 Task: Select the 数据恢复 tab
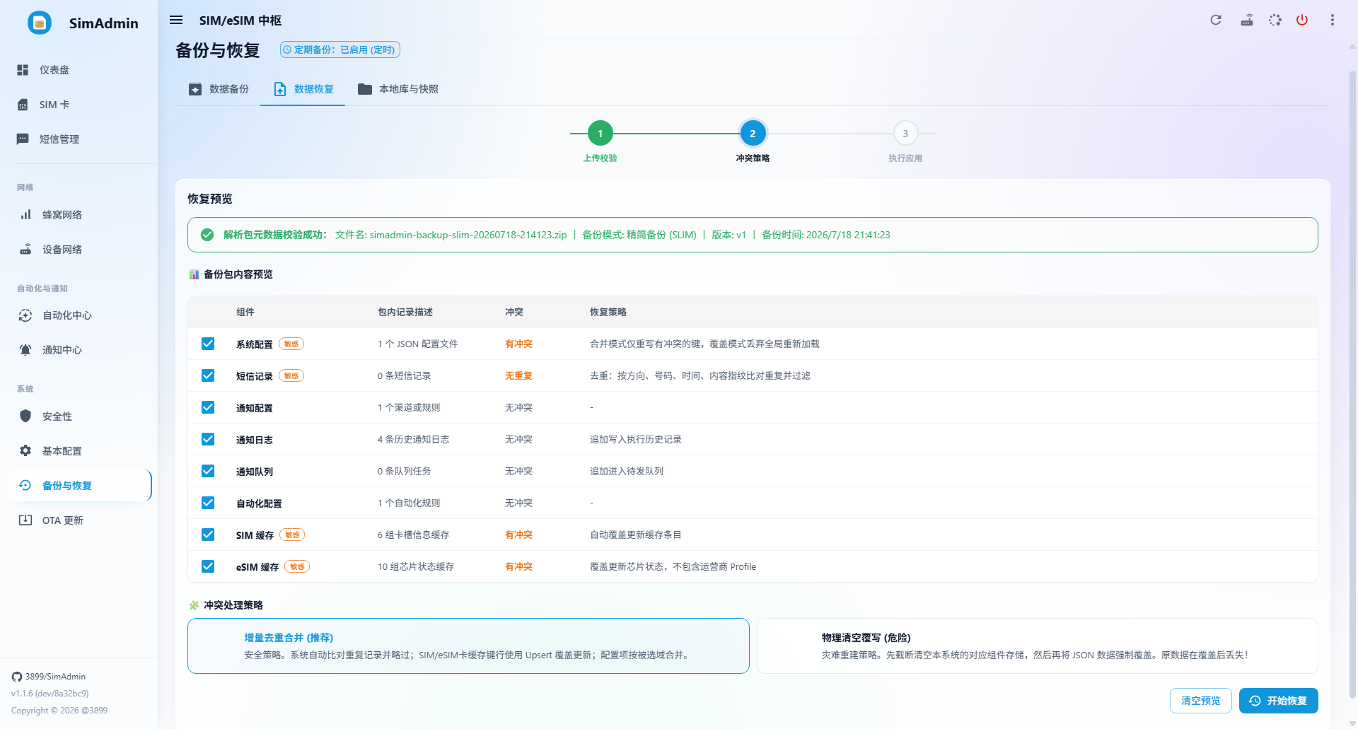(x=303, y=89)
